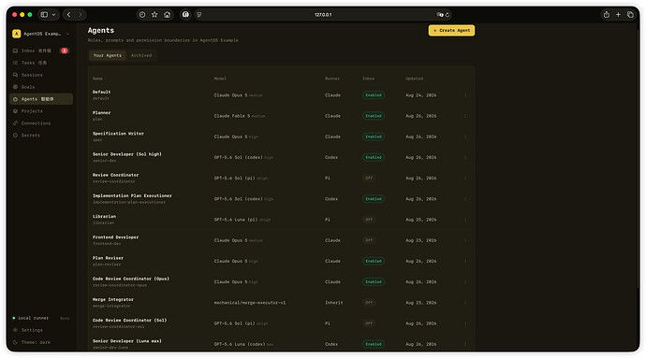The height and width of the screenshot is (358, 646).
Task: Open row menu for Specification Writer
Action: (x=465, y=136)
